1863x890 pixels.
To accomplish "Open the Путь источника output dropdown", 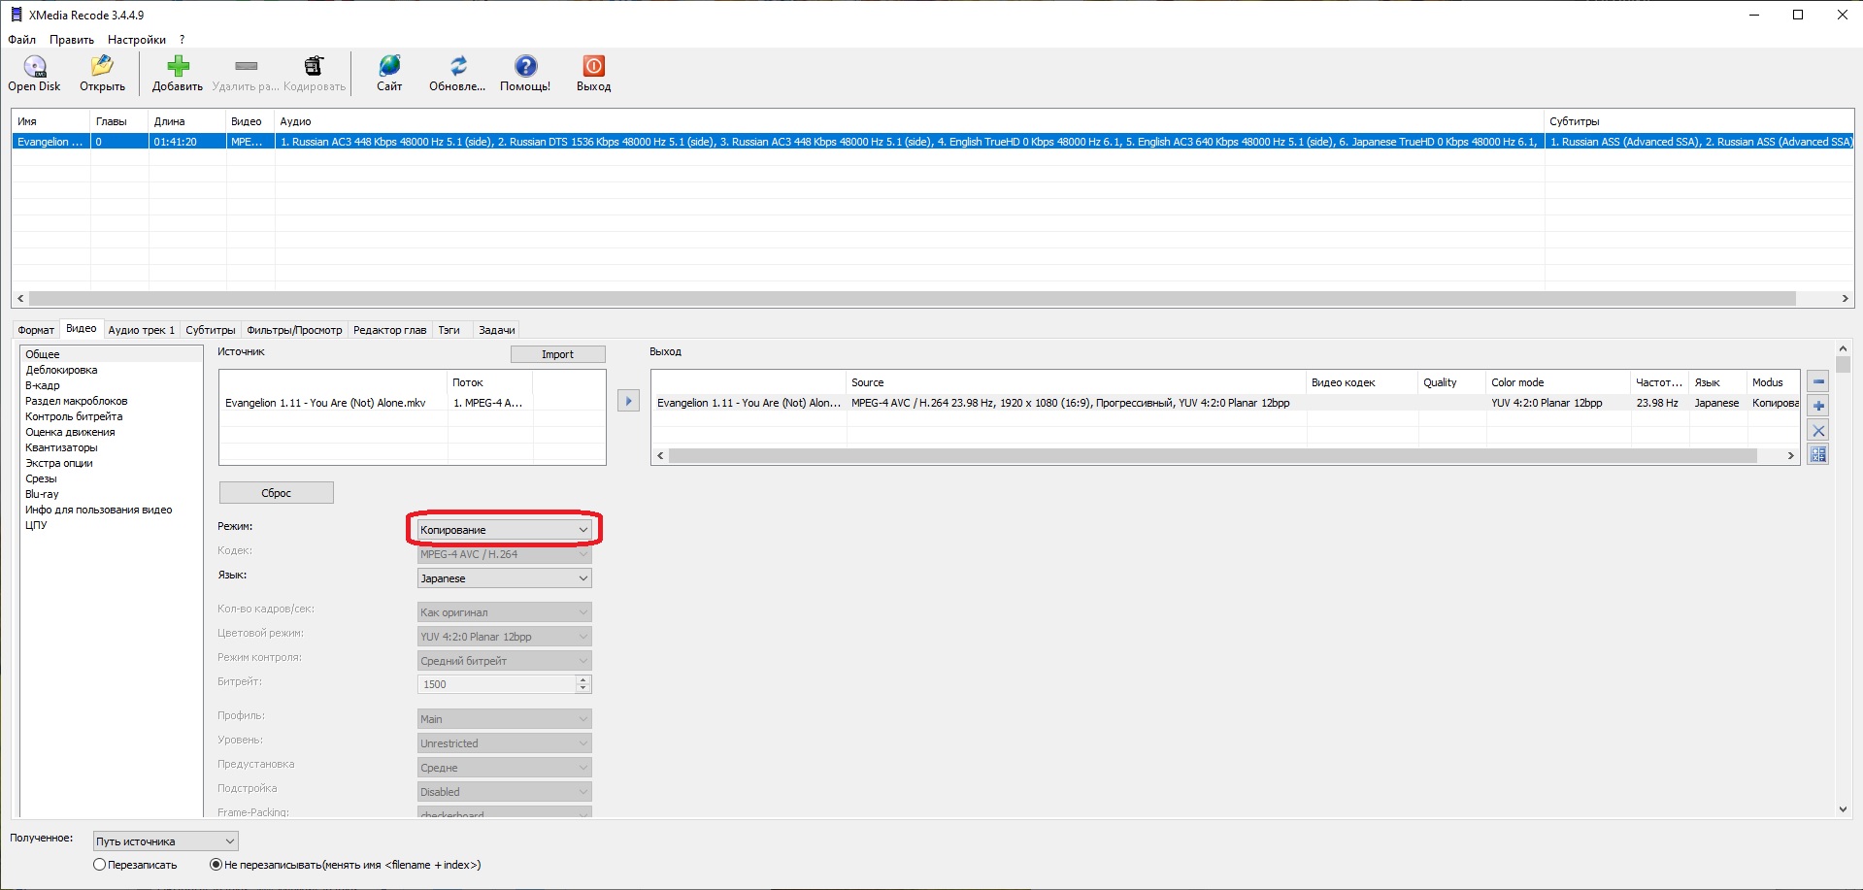I will (x=165, y=841).
